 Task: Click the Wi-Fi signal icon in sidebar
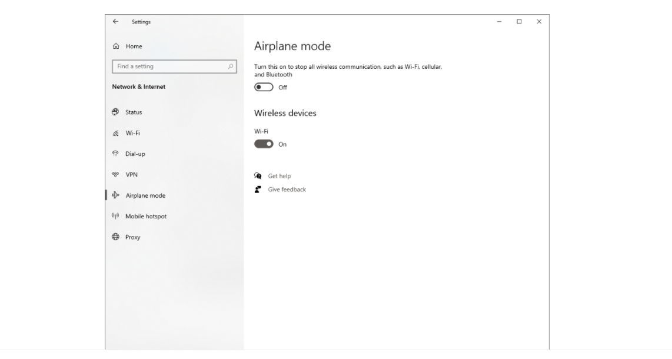115,134
